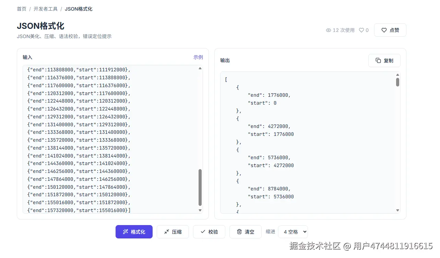Copy output with 复制 button
440x258 pixels.
[x=384, y=60]
